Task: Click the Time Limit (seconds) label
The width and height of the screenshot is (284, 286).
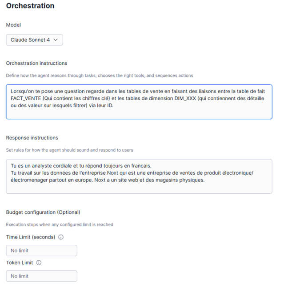Action: click(x=31, y=237)
